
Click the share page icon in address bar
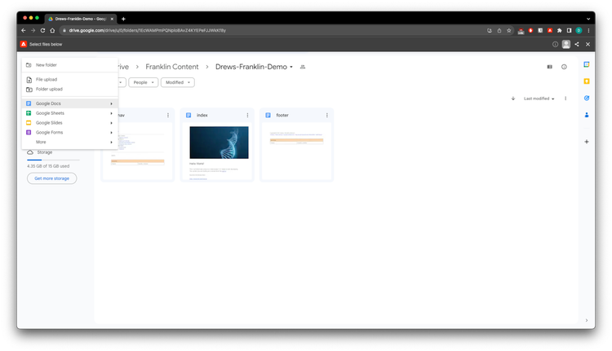tap(499, 30)
